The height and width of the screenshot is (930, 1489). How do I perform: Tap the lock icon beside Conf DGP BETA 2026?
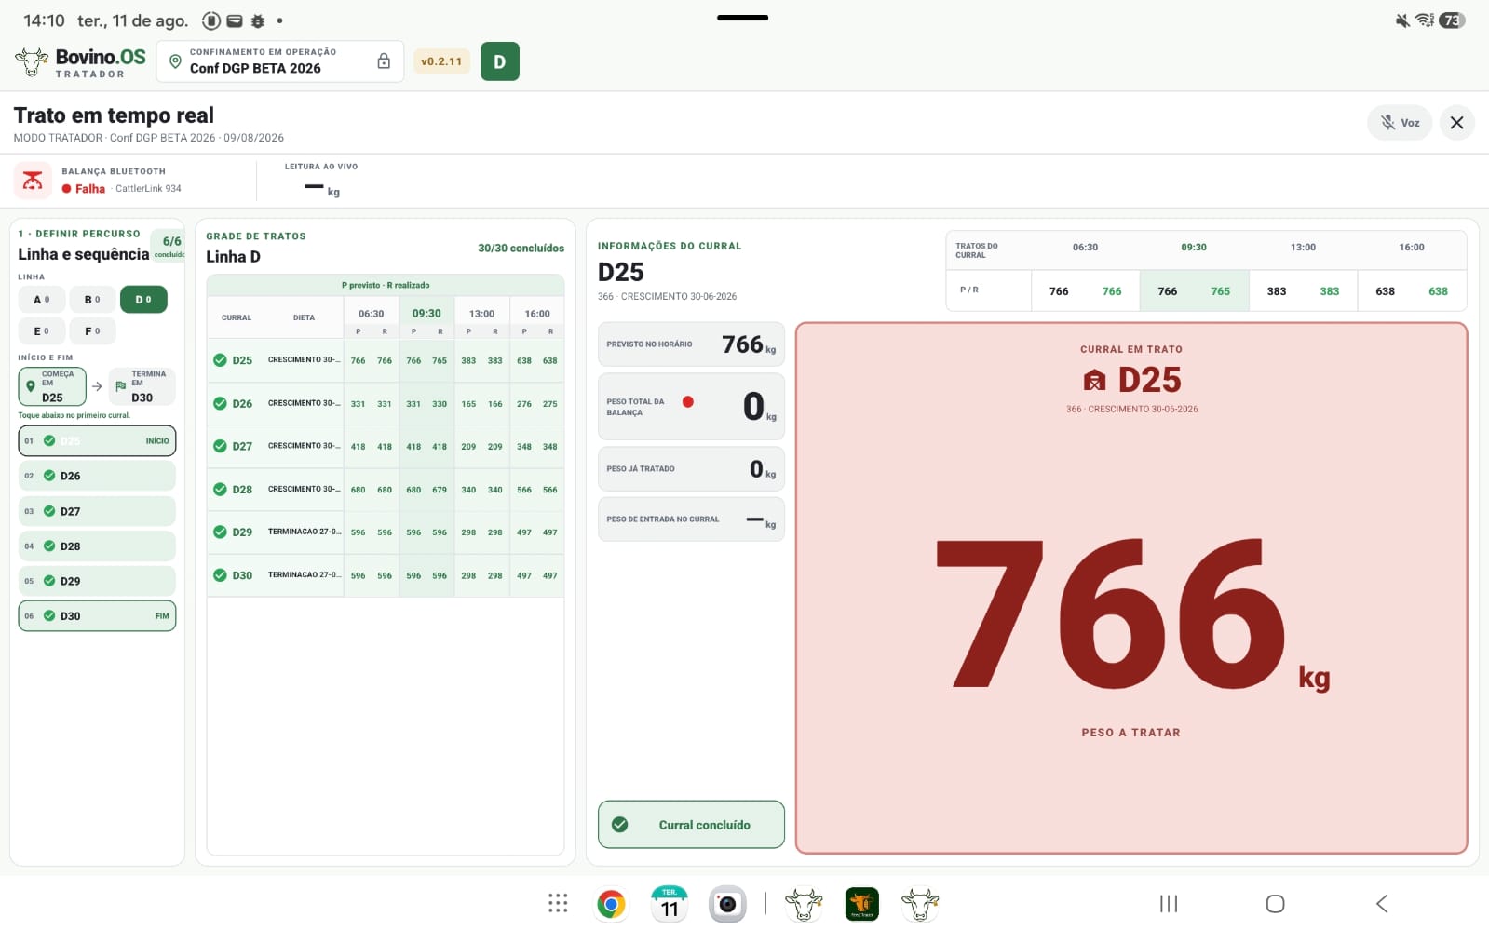coord(384,61)
